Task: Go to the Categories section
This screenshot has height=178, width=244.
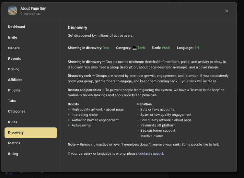Action: point(17,111)
